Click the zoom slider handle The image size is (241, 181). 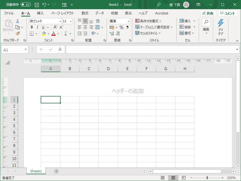pos(207,178)
